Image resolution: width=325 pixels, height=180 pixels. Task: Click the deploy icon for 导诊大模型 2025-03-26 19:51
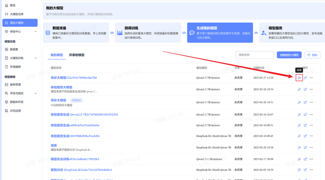299,102
